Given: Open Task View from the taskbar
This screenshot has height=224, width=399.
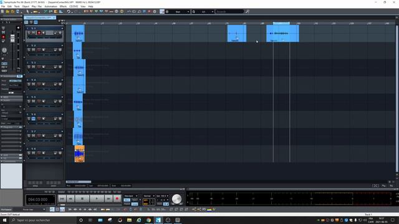Looking at the screenshot, I should pyautogui.click(x=90, y=220).
